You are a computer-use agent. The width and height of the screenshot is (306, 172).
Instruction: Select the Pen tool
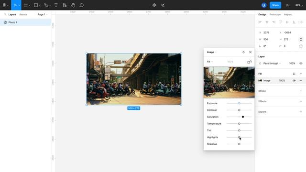point(46,5)
